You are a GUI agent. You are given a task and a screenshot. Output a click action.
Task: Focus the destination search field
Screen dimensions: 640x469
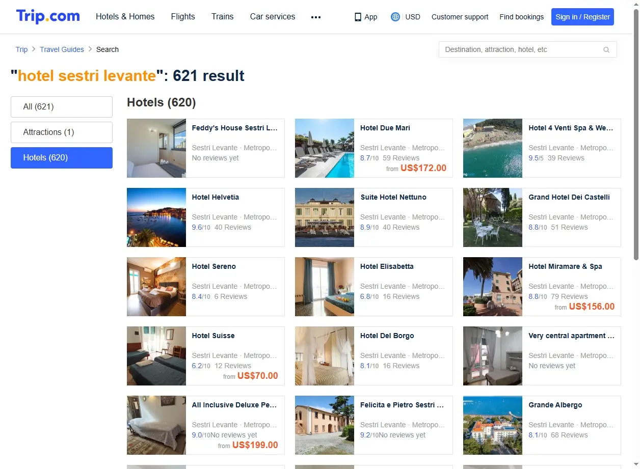pyautogui.click(x=527, y=49)
